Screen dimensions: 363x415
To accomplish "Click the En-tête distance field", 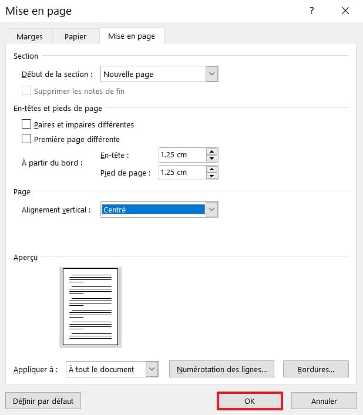I will 183,155.
